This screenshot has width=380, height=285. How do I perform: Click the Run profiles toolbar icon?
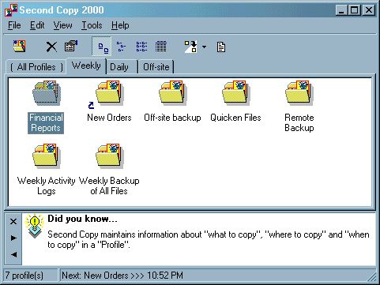(191, 47)
